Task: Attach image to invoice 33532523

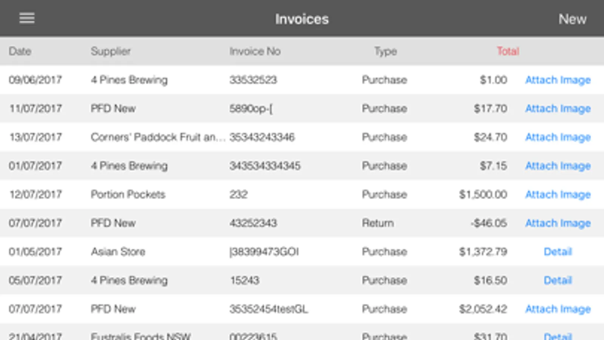Action: [558, 80]
